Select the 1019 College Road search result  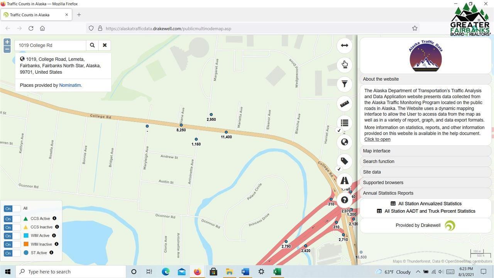63,66
